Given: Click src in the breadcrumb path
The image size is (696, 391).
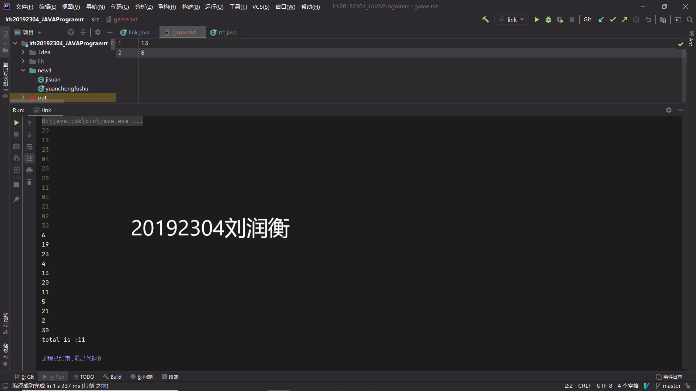Looking at the screenshot, I should coord(95,20).
